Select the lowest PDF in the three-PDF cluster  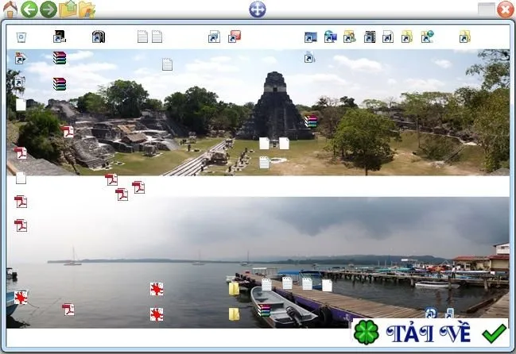point(122,194)
